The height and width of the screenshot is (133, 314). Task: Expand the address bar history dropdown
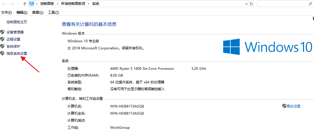coord(247,4)
